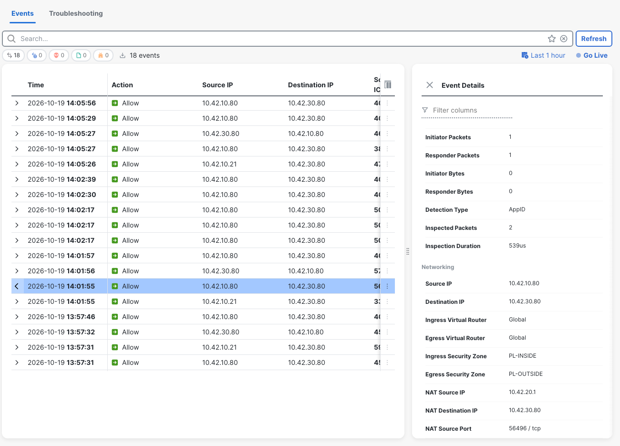Open the column chooser icon in table header
This screenshot has width=620, height=446.
pos(388,84)
